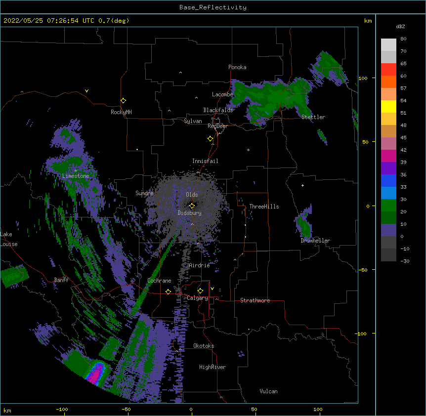The height and width of the screenshot is (416, 426).
Task: Select the radar site diamond between Olds and Didsbury
Action: click(192, 206)
